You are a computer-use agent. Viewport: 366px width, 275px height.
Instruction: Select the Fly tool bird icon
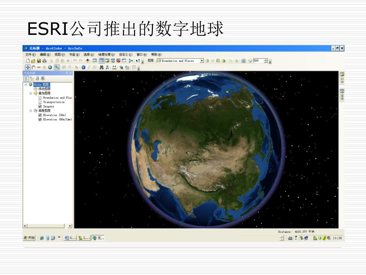click(39, 67)
